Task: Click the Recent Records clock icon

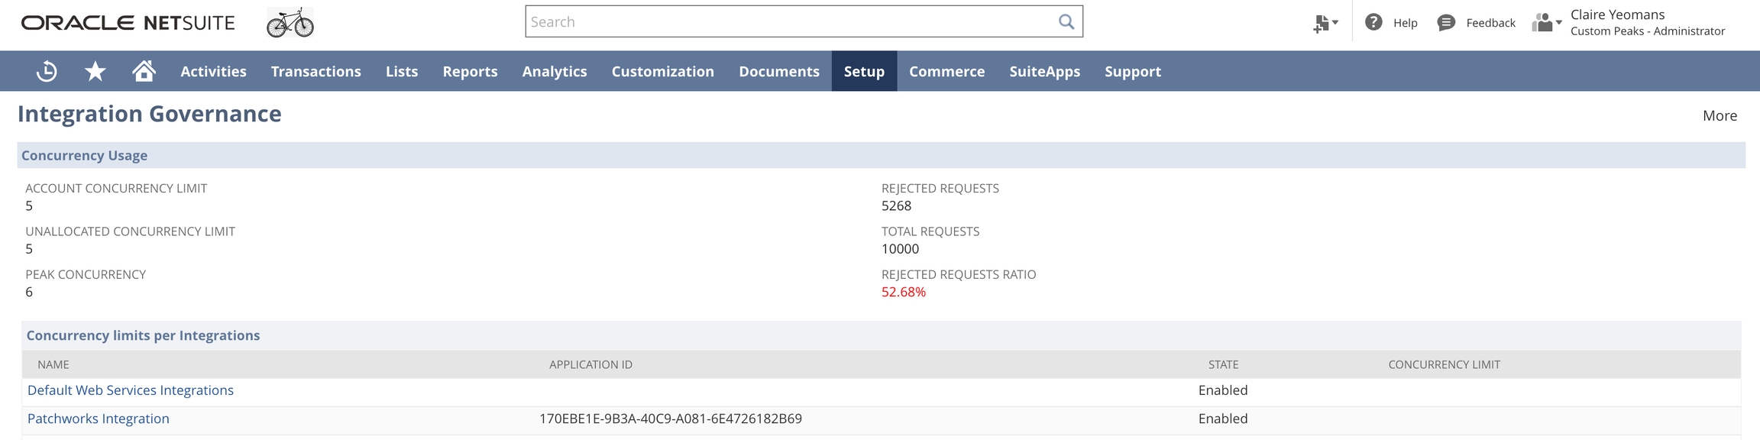Action: 47,71
